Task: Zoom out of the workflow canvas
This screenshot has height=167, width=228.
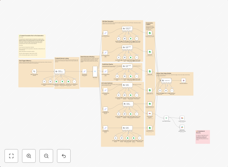Action: point(46,156)
